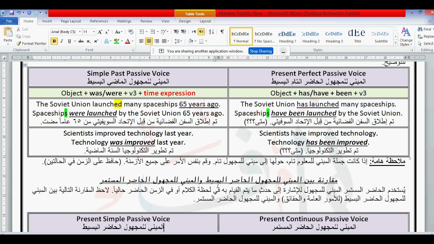Apply the red font color

click(x=127, y=41)
